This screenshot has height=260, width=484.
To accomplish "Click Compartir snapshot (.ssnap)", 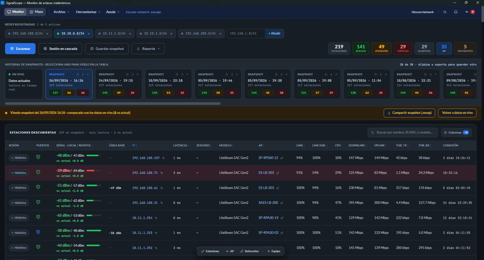I will click(x=409, y=113).
